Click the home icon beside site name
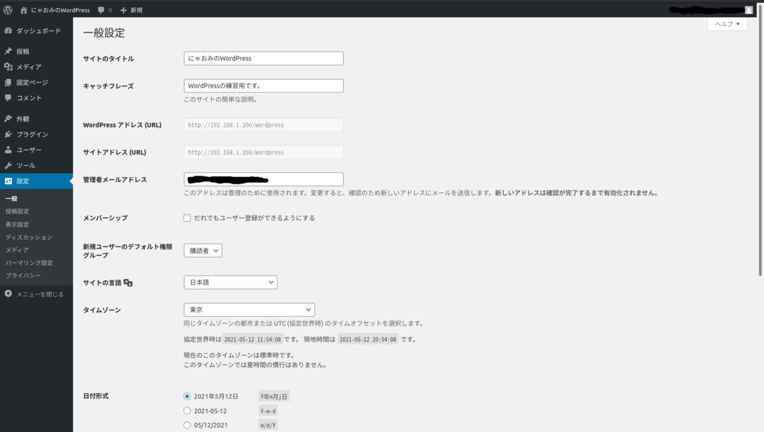 (24, 10)
